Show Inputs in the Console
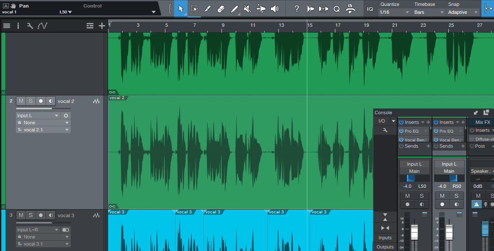 click(x=385, y=238)
